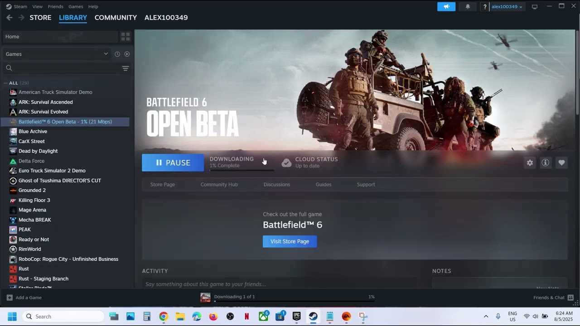Open the View menu
This screenshot has width=580, height=326.
point(38,6)
